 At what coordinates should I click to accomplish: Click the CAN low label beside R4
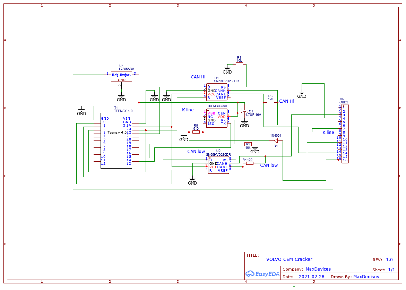[269, 165]
